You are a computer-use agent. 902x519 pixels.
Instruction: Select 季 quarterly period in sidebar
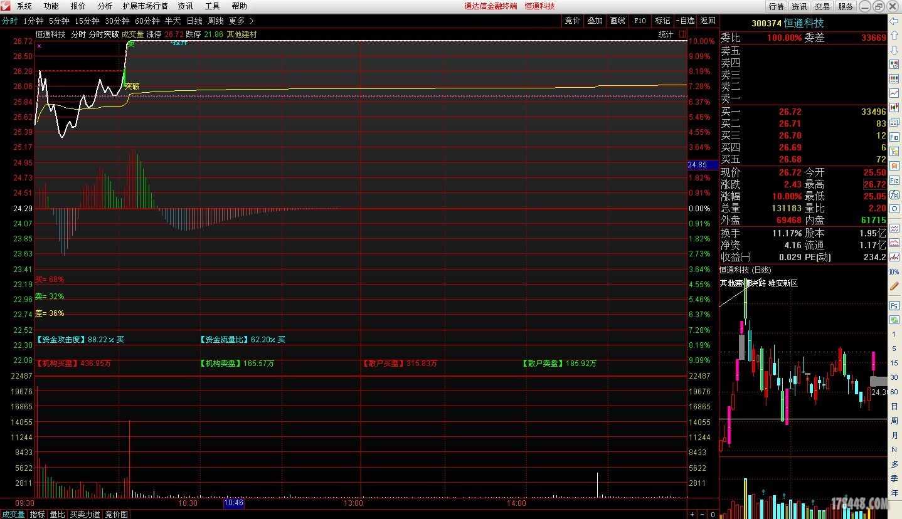[894, 478]
